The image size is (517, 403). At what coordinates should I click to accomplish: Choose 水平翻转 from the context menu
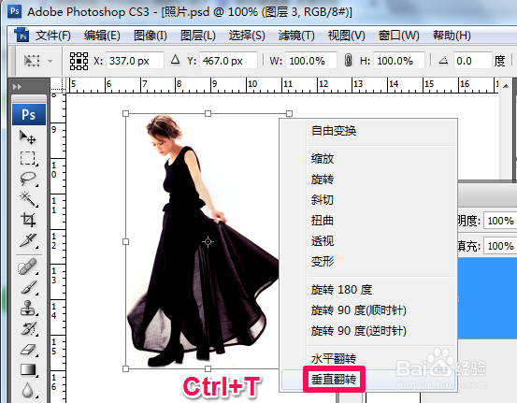[x=368, y=358]
